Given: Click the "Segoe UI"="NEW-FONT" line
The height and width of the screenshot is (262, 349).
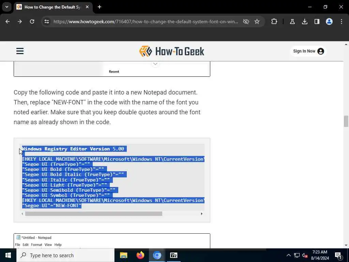Looking at the screenshot, I should click(x=52, y=205).
